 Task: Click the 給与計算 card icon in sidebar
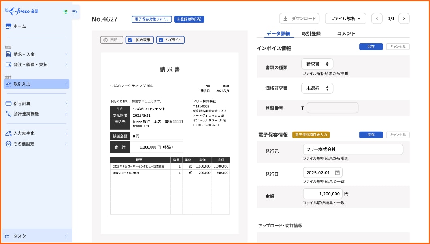pyautogui.click(x=8, y=104)
